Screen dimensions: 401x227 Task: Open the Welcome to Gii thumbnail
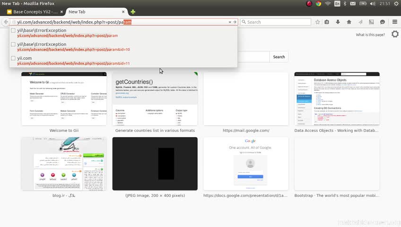tap(64, 99)
